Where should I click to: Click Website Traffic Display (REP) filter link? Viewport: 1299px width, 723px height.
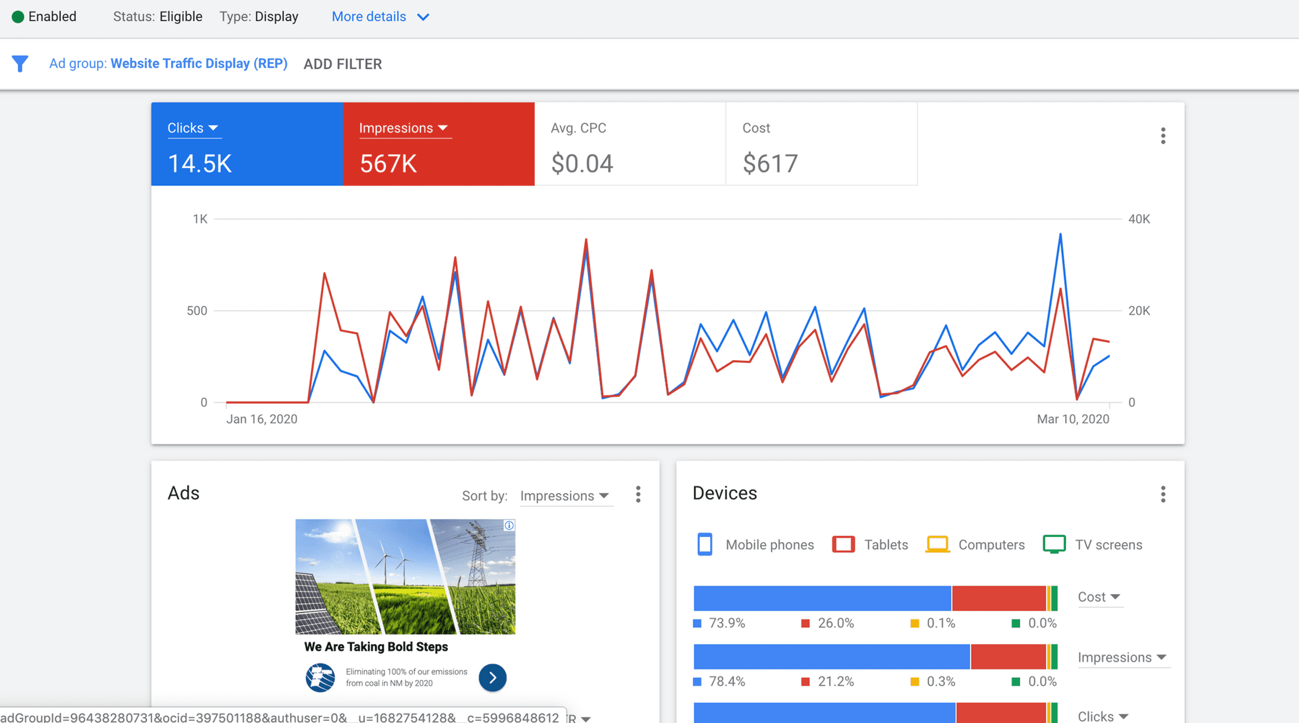coord(199,63)
